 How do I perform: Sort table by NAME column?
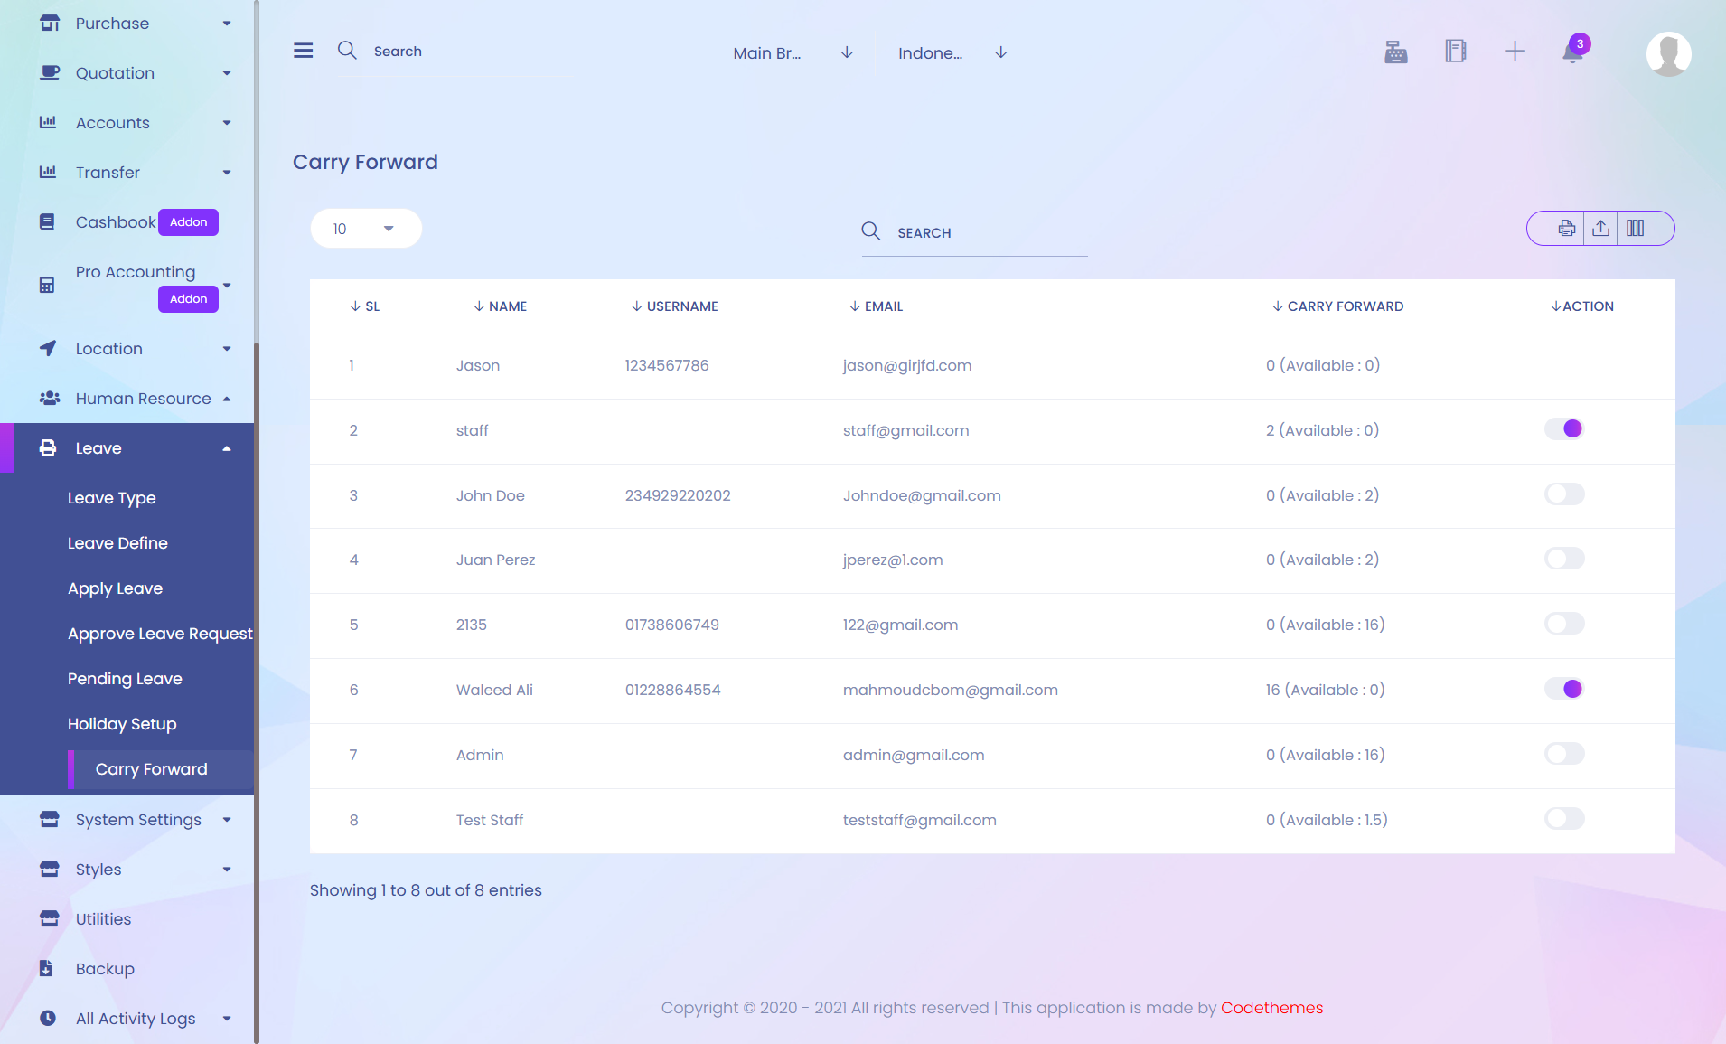click(501, 306)
